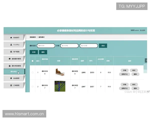The width and height of the screenshot is (150, 120).
Task: Click the grid icon for 用户管理
Action: pyautogui.click(x=11, y=52)
